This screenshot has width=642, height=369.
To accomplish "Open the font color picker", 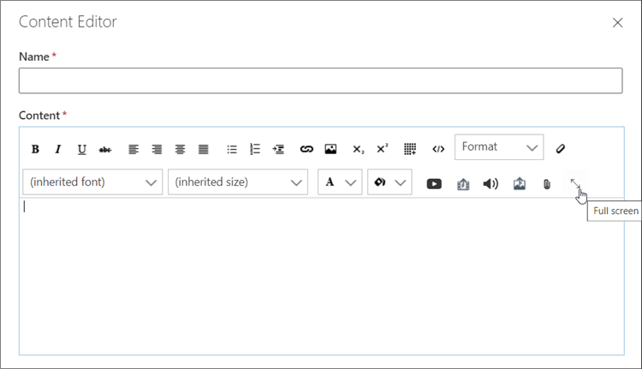I will point(339,182).
